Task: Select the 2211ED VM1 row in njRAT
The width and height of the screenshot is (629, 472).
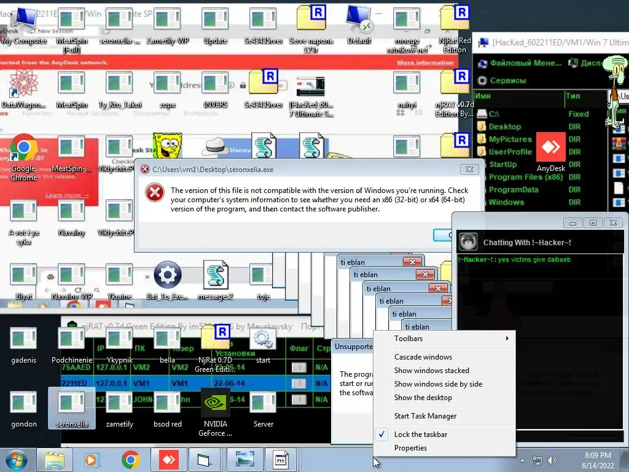Action: pyautogui.click(x=196, y=383)
